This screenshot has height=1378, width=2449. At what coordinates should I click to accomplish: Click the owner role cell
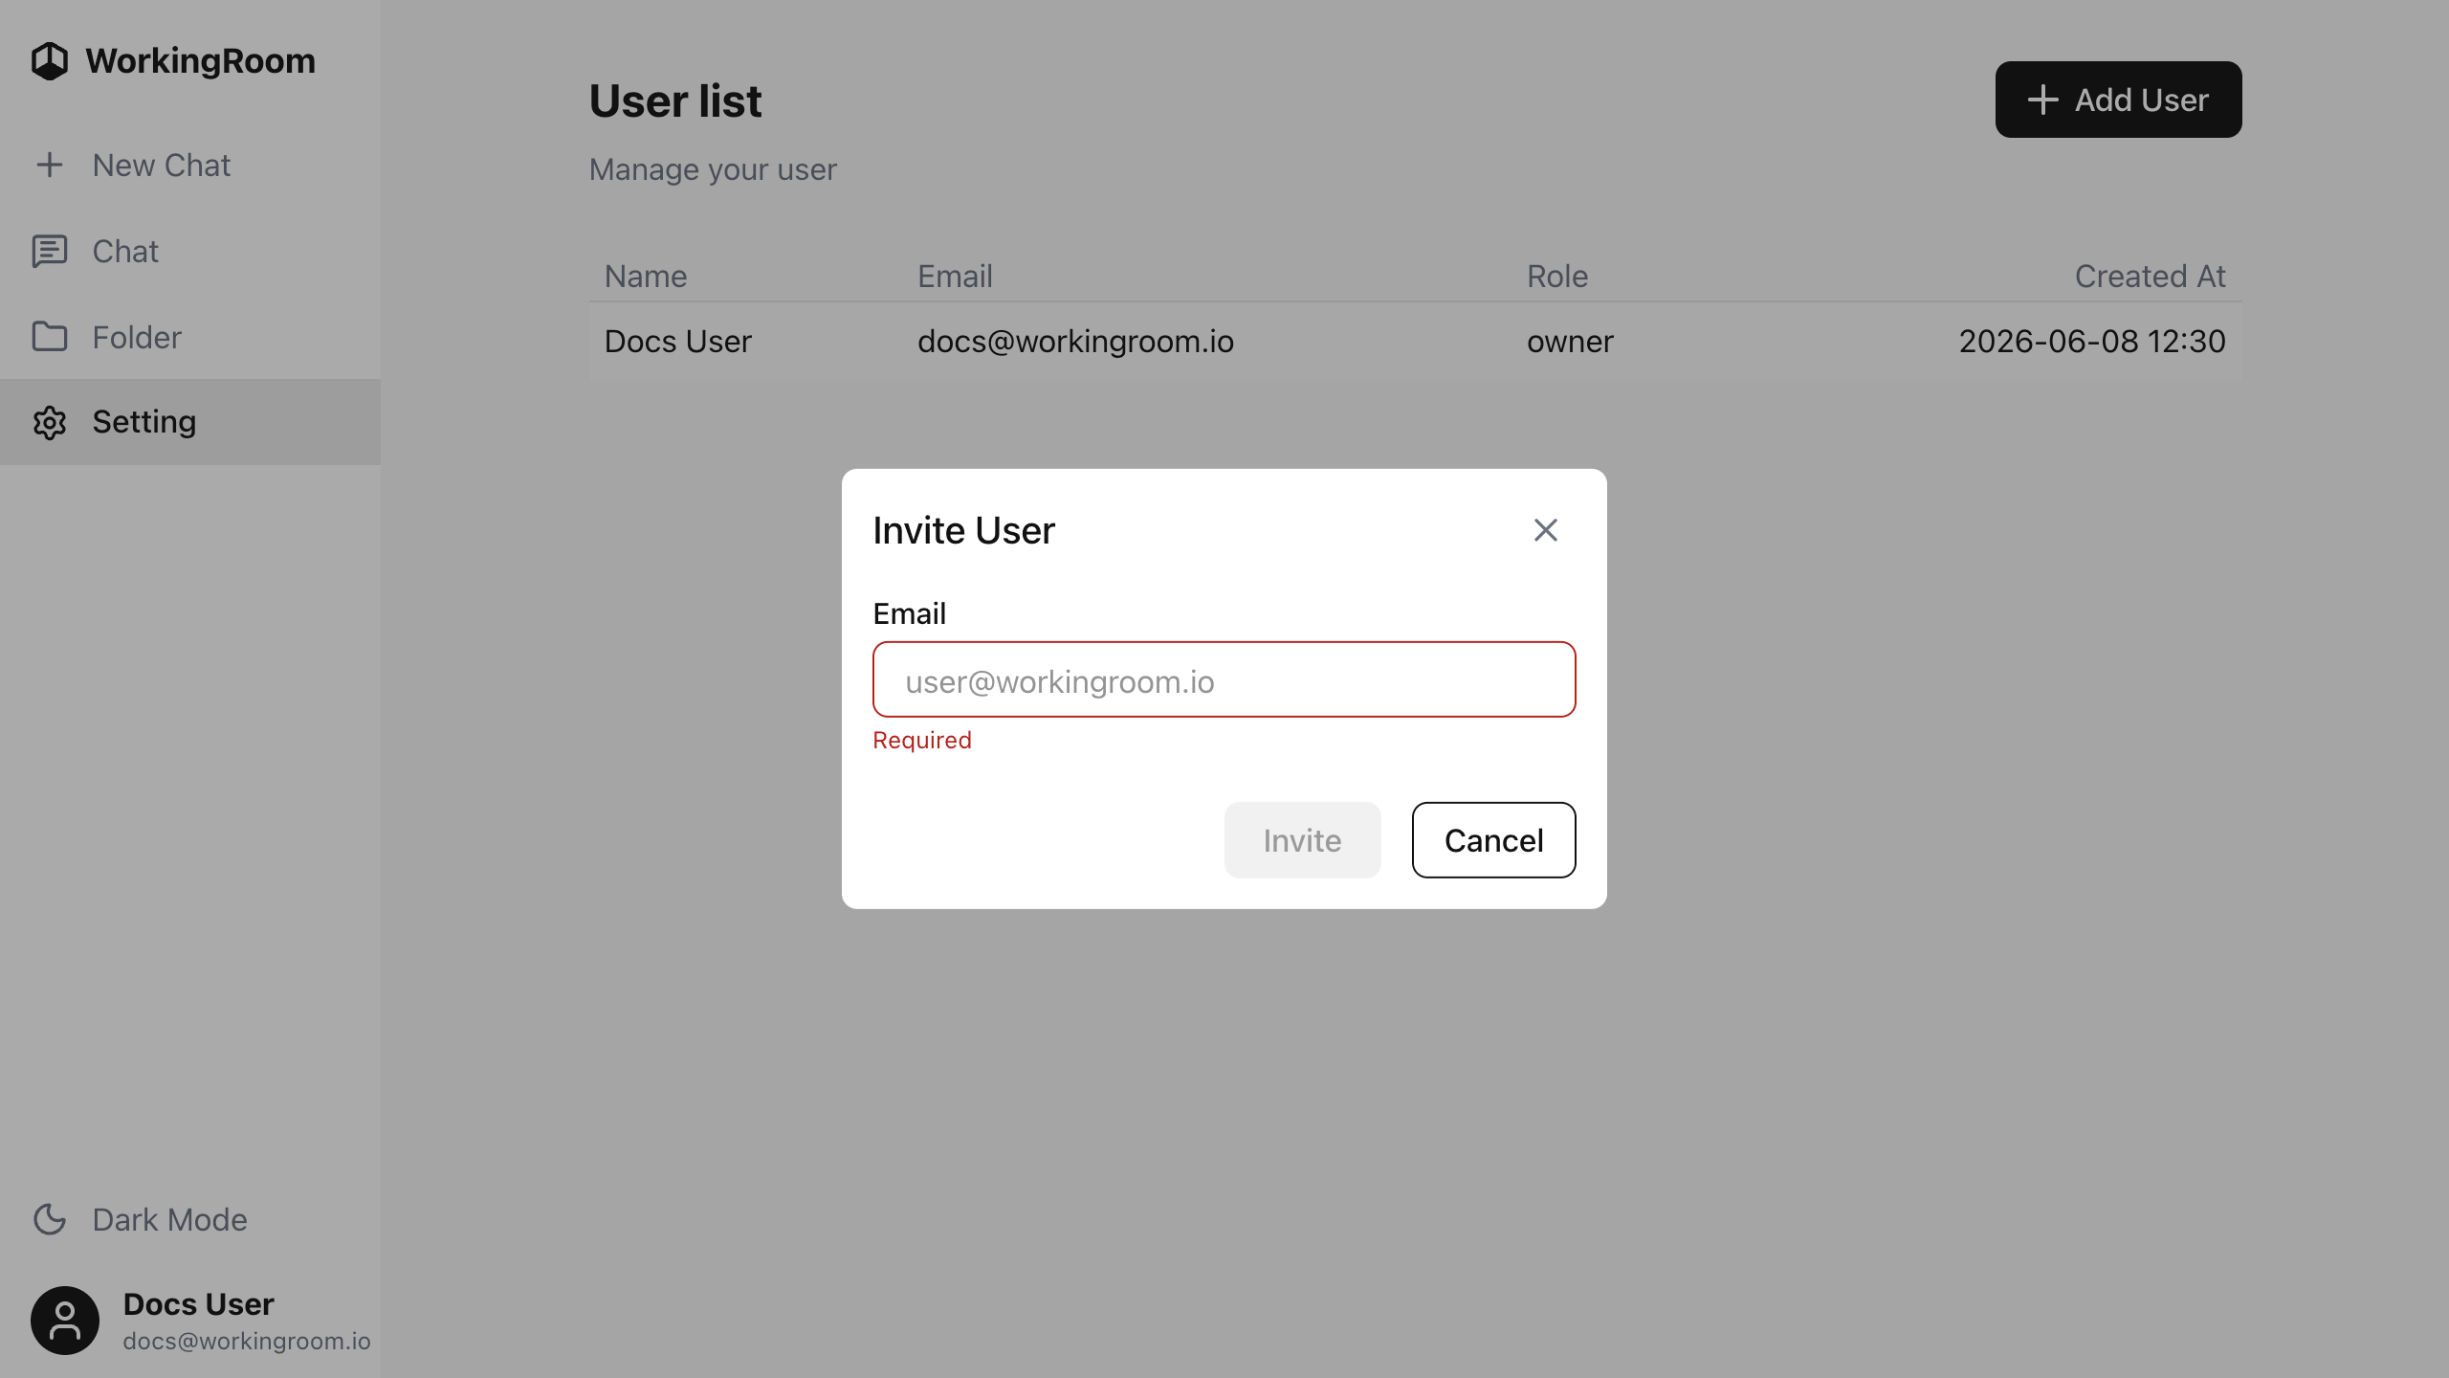click(1570, 341)
